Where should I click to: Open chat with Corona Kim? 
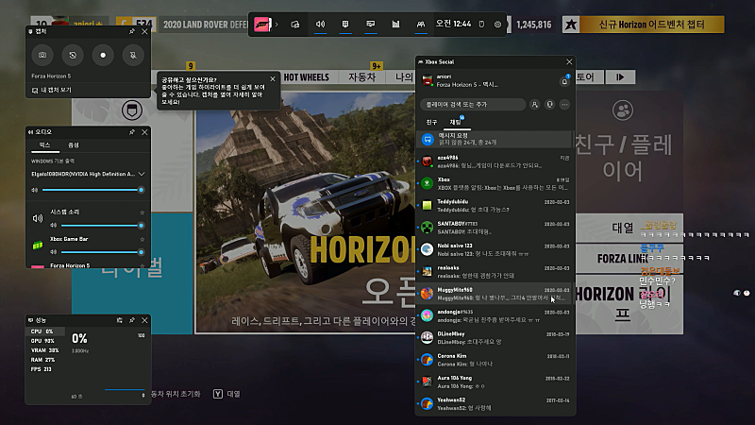495,360
